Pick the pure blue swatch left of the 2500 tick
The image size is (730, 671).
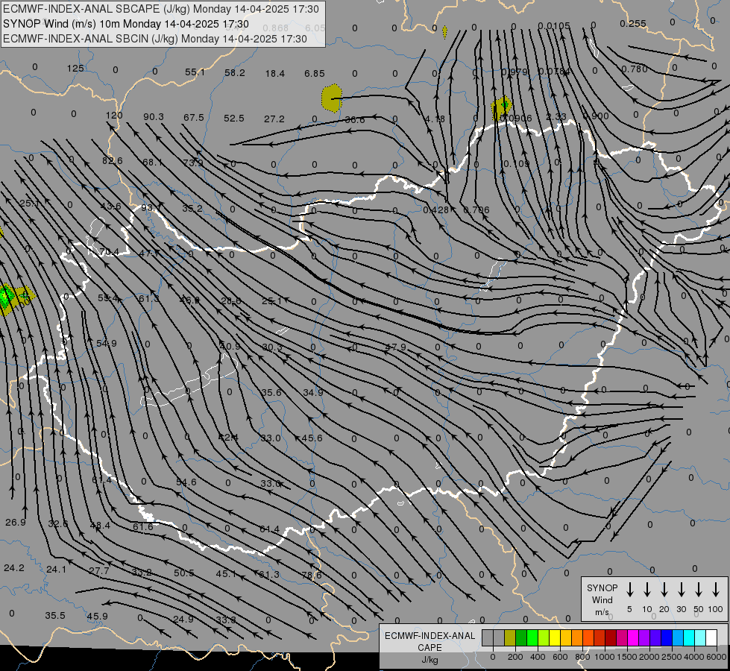pyautogui.click(x=666, y=637)
